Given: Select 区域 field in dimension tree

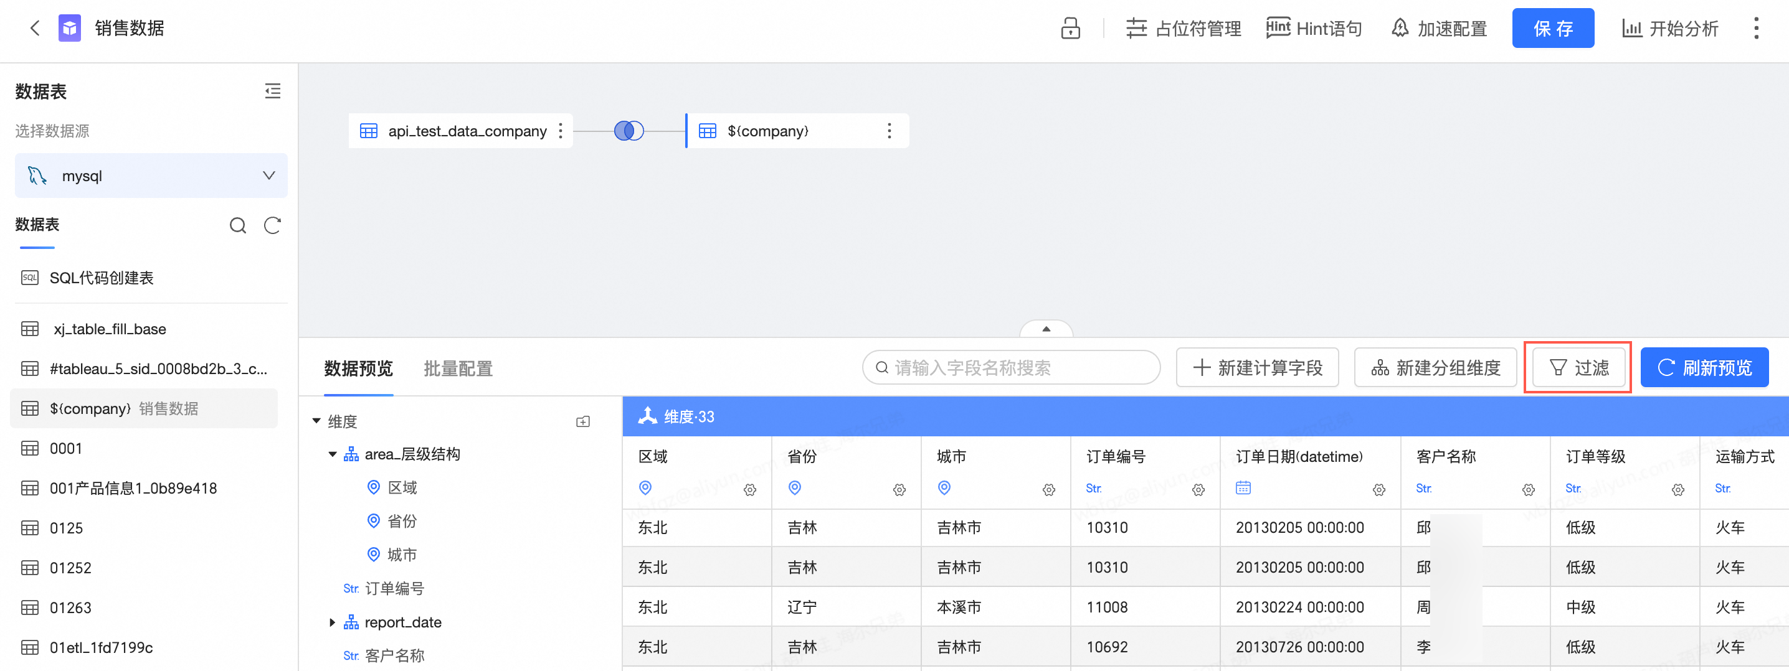Looking at the screenshot, I should pyautogui.click(x=402, y=488).
